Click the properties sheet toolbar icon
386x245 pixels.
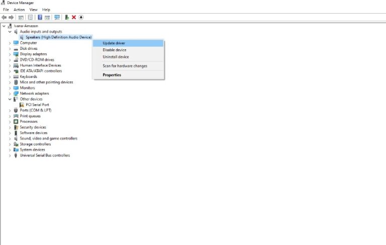[30, 17]
